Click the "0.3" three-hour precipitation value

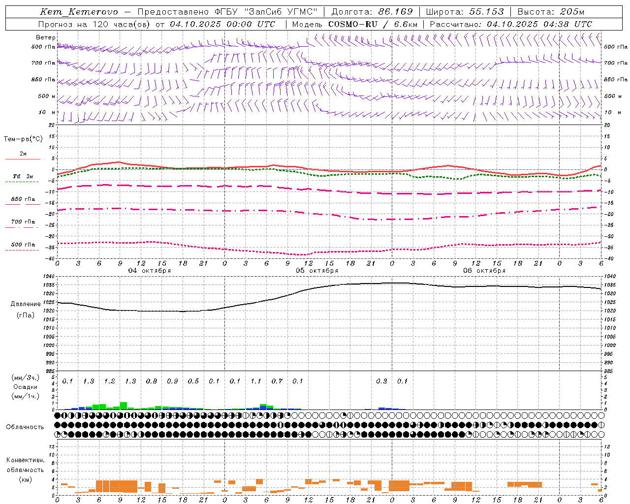381,381
